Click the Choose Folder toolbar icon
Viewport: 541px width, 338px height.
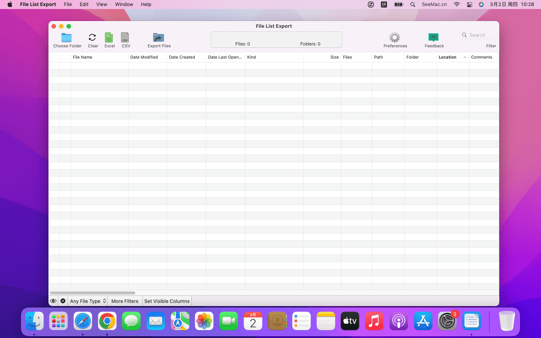66,38
